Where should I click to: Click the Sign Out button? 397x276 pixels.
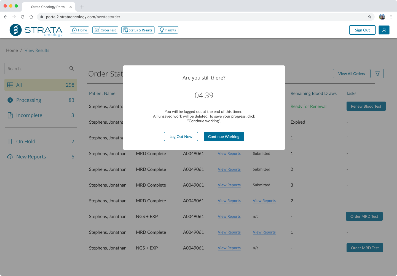pos(362,30)
